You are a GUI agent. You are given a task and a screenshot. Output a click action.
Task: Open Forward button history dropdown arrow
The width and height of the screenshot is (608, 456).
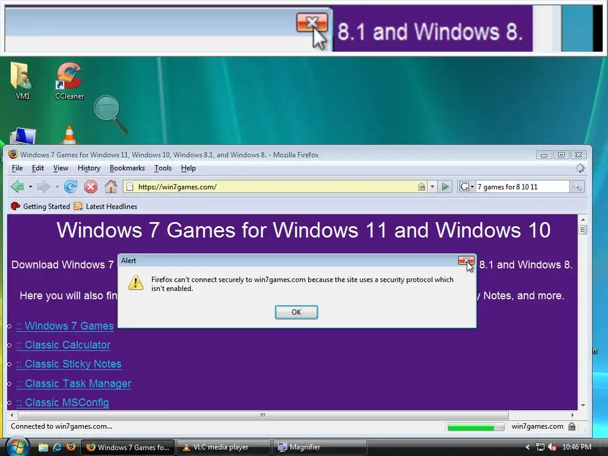(56, 187)
